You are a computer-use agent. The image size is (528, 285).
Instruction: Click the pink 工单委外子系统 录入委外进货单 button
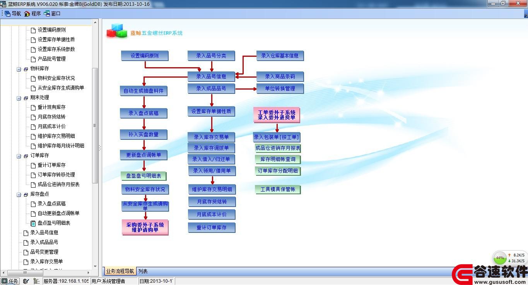(277, 115)
